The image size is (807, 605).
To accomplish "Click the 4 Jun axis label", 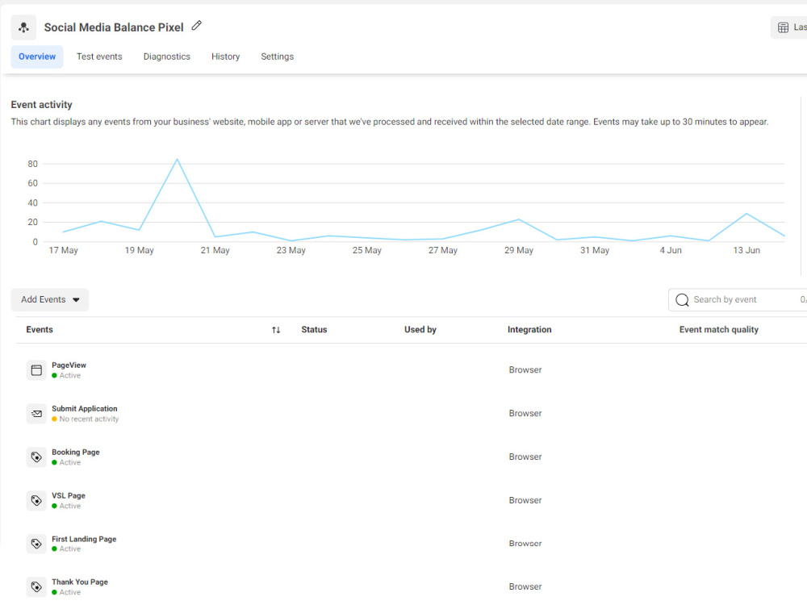I will point(671,251).
